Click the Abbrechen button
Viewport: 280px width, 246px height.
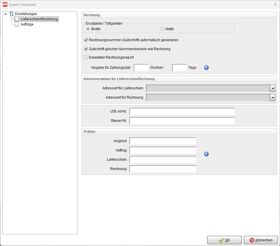coord(261,240)
